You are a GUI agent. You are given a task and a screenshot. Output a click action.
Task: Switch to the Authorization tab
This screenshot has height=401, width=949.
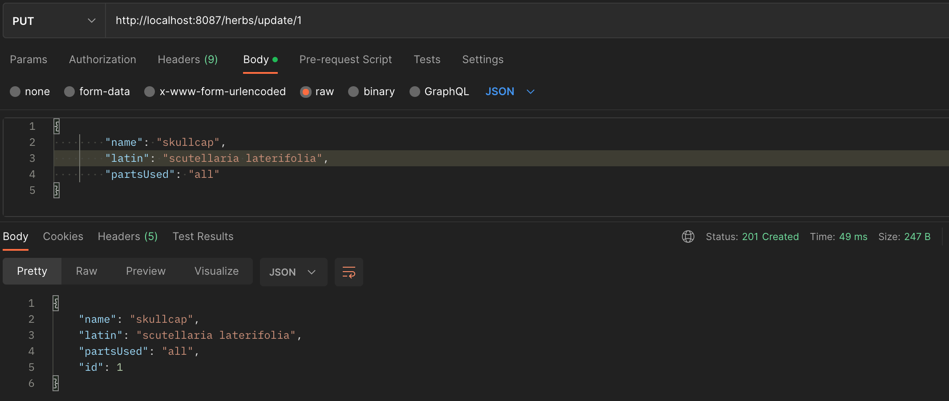(102, 59)
